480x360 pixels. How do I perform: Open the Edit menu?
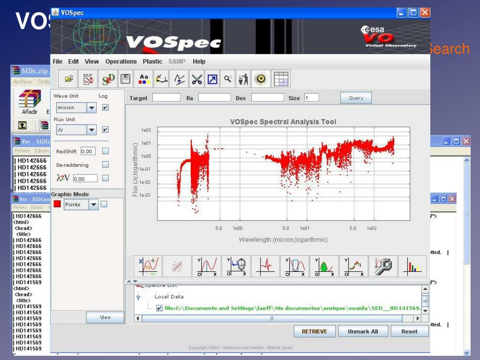pyautogui.click(x=74, y=61)
